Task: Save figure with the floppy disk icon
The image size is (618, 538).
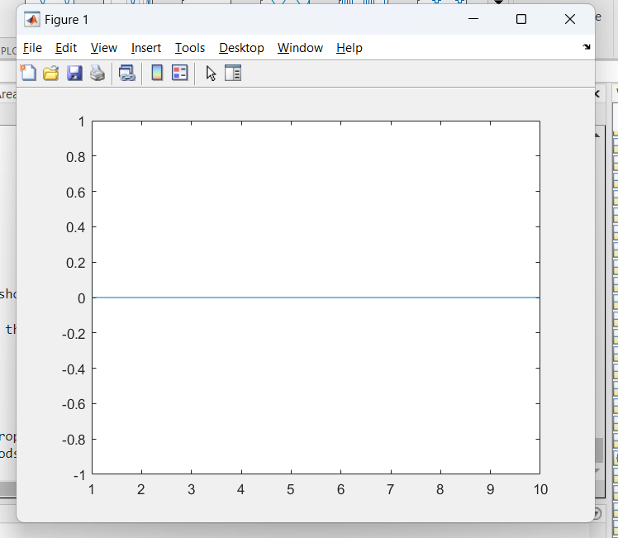Action: [x=74, y=74]
